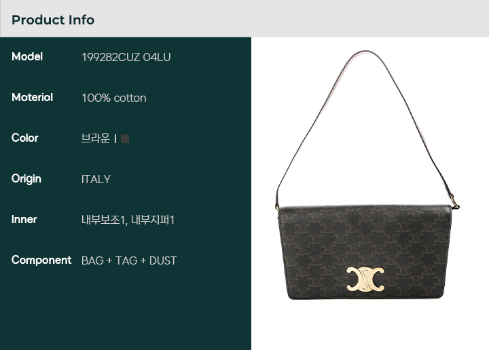Select the BAG + TAG + DUST text
Viewport: 489px width, 350px height.
129,260
